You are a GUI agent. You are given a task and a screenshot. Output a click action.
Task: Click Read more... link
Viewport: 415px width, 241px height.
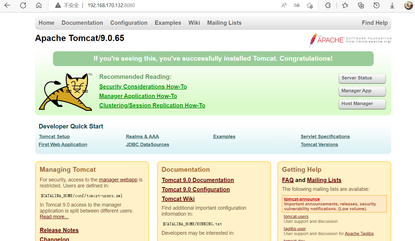tap(54, 217)
